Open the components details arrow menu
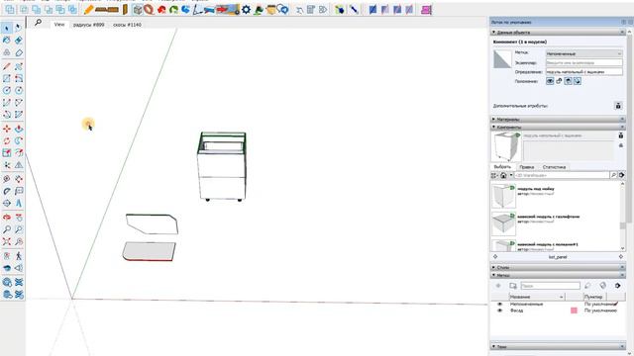Viewport: 634px width, 356px height. [x=621, y=175]
